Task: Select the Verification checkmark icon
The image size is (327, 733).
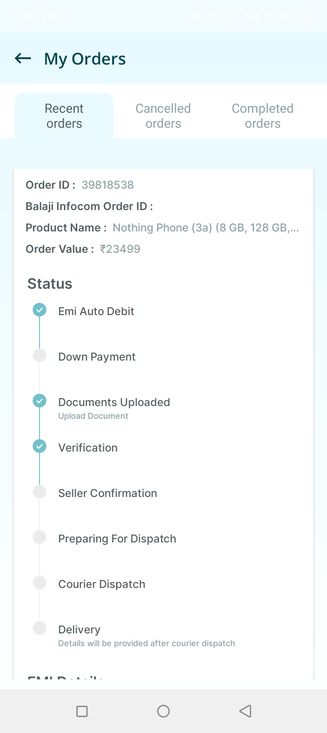Action: (x=40, y=446)
